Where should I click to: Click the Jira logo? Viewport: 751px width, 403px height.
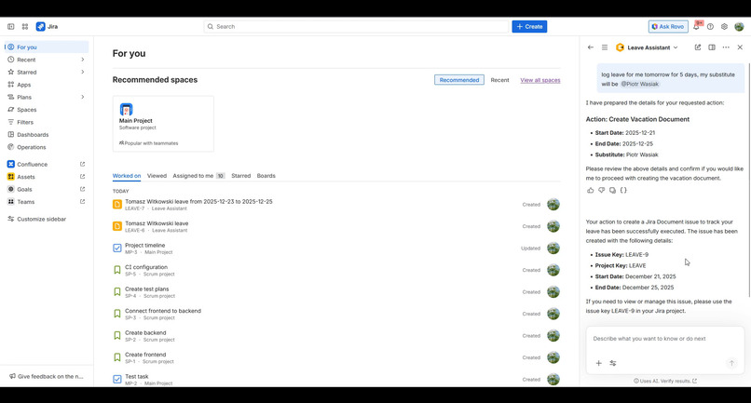click(x=47, y=27)
